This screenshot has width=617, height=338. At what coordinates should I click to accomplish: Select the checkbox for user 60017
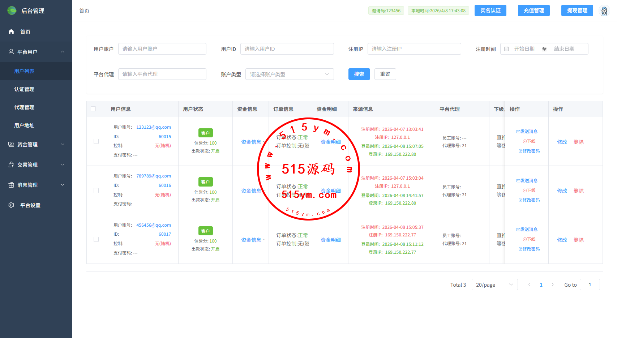[x=96, y=239]
